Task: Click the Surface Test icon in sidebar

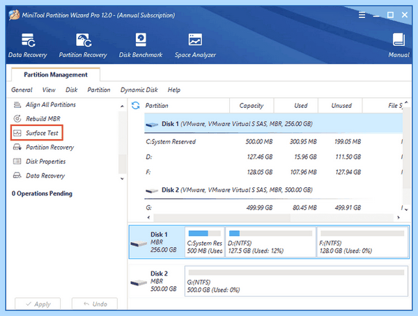Action: coord(17,133)
